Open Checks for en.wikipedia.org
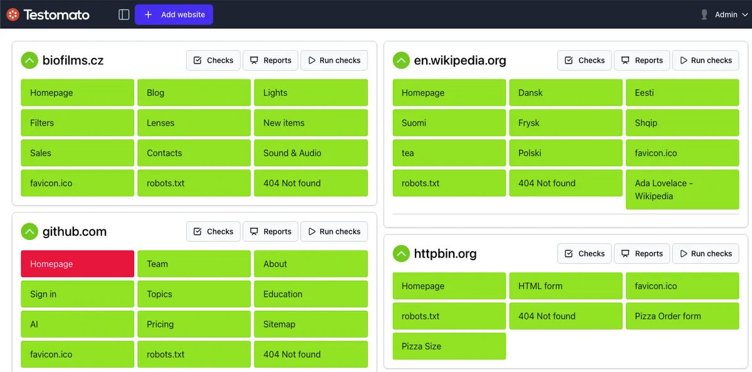 click(x=585, y=61)
